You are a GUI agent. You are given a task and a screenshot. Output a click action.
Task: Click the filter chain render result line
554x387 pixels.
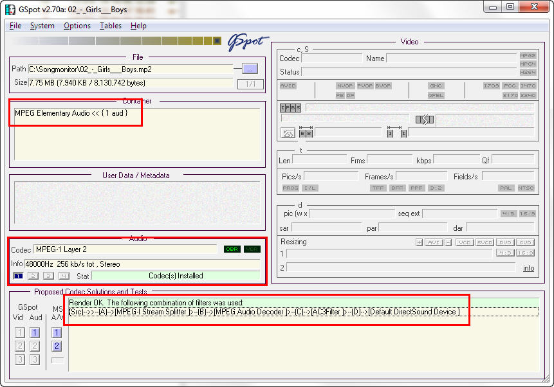point(264,312)
